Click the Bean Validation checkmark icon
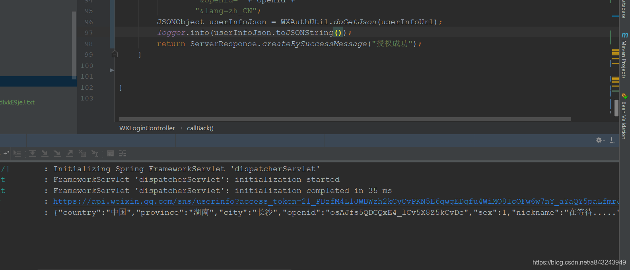Screen dimensions: 630x270 [624, 96]
